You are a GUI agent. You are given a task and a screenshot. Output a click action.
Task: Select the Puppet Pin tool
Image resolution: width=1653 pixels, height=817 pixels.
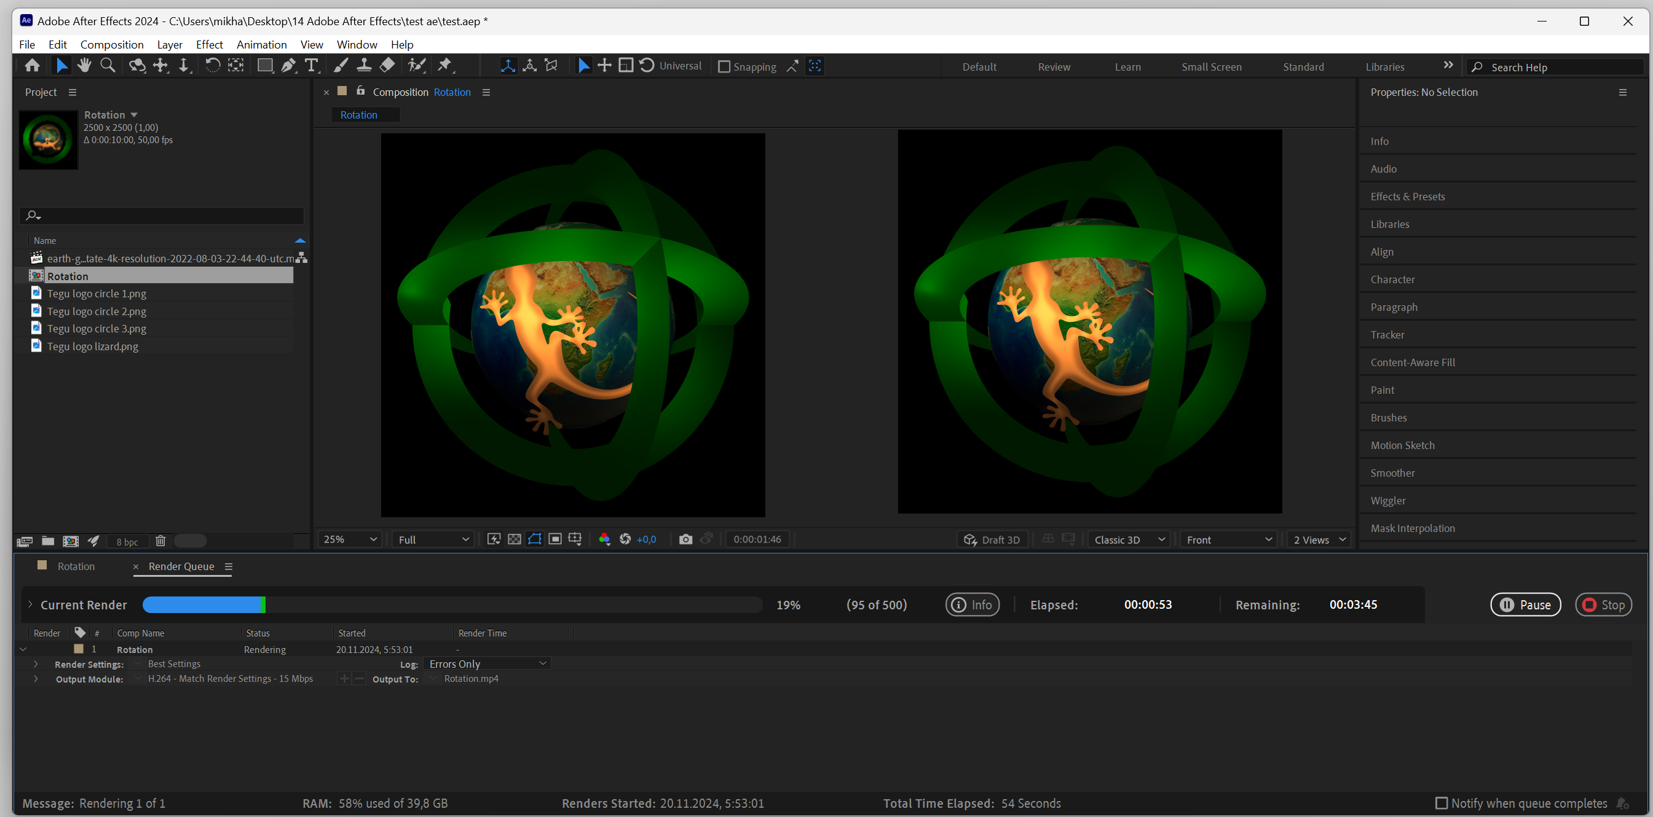(444, 65)
